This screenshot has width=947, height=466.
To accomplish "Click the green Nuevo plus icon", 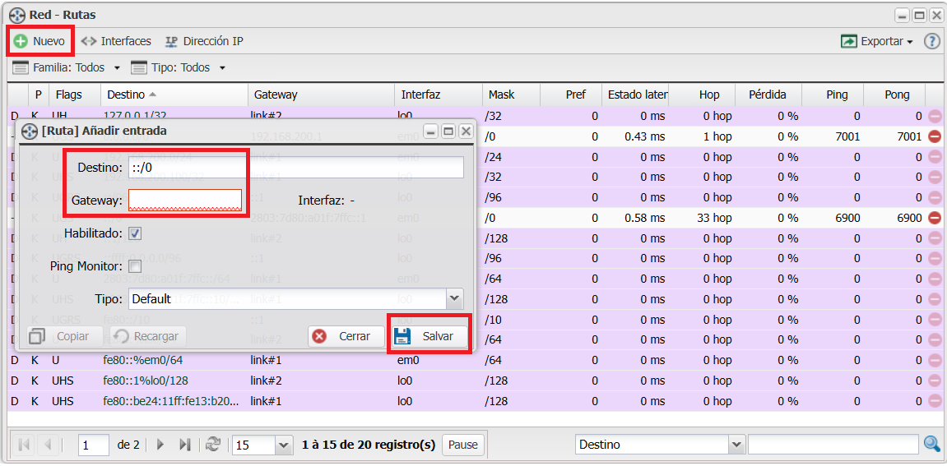I will [21, 41].
